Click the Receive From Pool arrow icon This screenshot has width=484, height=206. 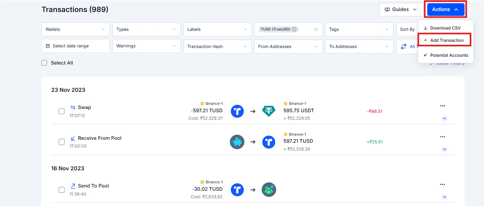pos(73,138)
